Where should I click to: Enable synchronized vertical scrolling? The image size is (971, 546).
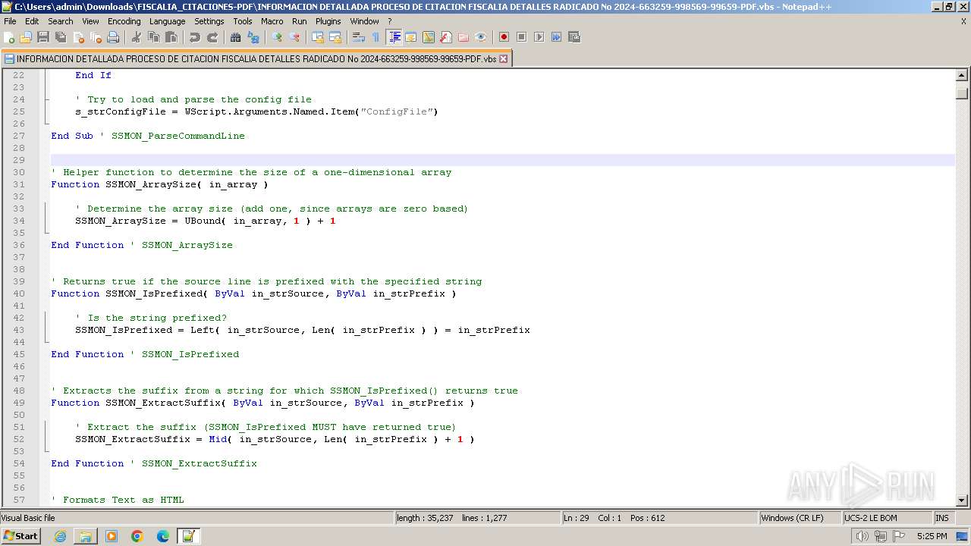[x=318, y=37]
